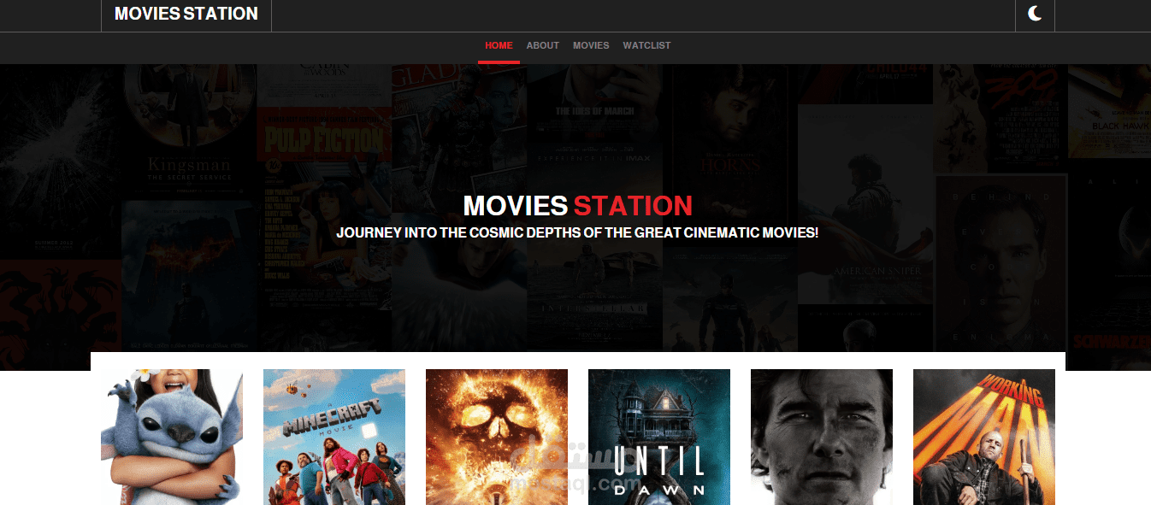Open the Working Man movie poster

984,437
